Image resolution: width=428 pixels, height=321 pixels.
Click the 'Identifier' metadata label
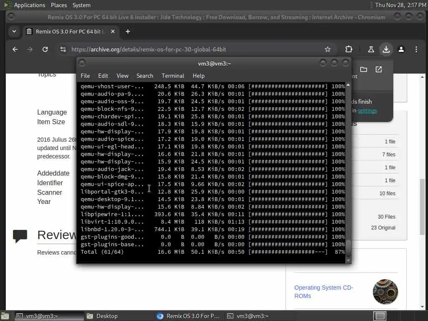(x=50, y=183)
